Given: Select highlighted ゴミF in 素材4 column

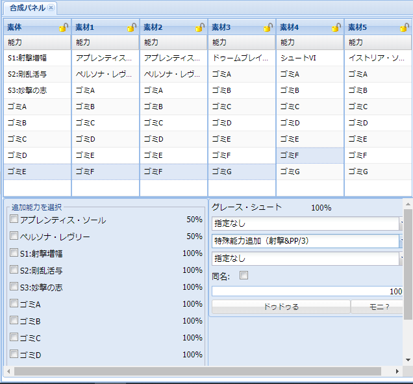Looking at the screenshot, I should coord(310,155).
